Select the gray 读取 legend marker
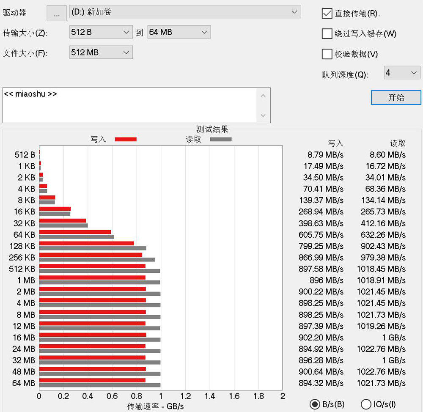Image resolution: width=423 pixels, height=412 pixels. tap(220, 139)
